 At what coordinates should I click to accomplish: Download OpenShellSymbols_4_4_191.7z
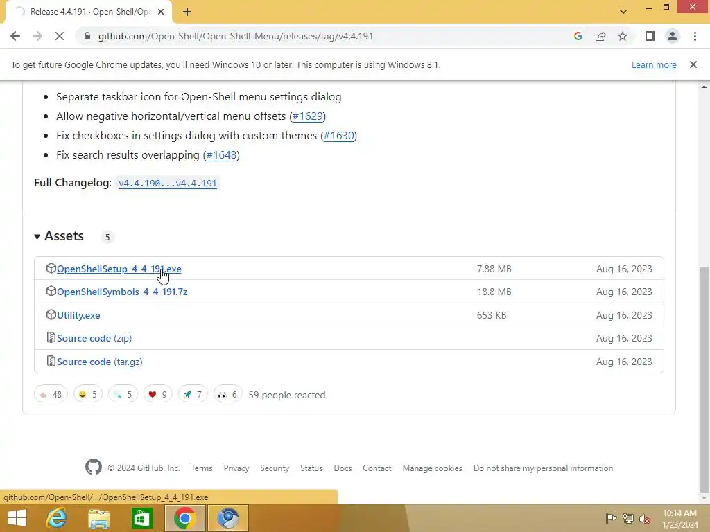pos(122,292)
